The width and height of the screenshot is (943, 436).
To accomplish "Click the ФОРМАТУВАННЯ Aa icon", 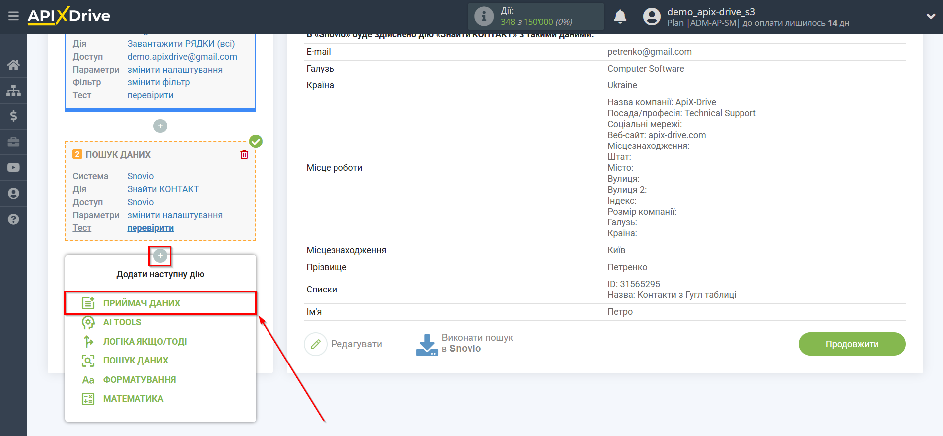I will (x=88, y=380).
